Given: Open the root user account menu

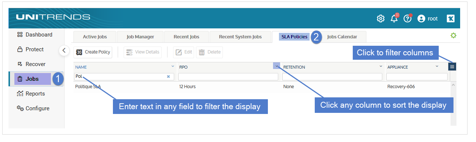Looking at the screenshot, I should point(427,18).
